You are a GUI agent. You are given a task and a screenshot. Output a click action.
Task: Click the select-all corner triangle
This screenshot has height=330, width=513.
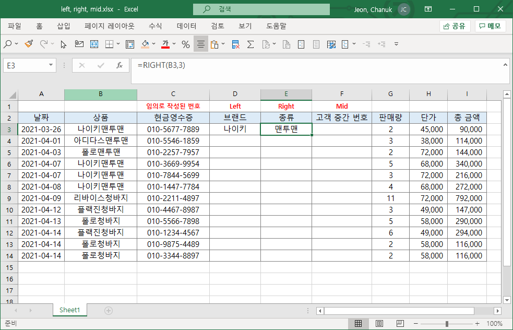(x=12, y=95)
